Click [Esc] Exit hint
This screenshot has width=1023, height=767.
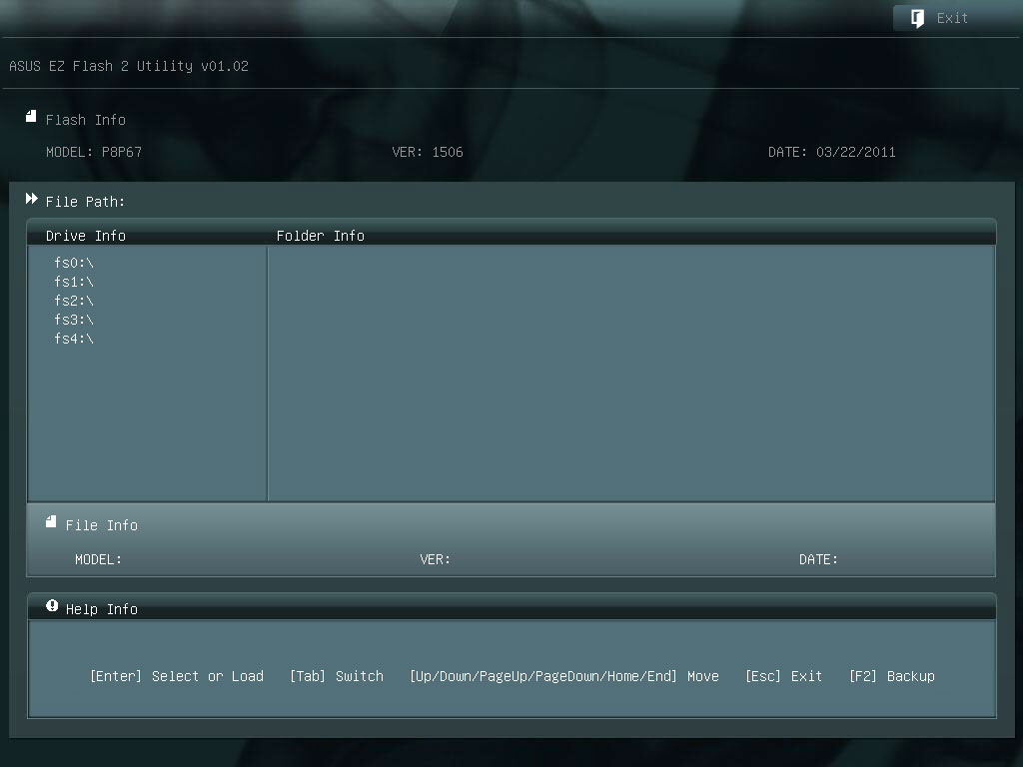783,676
